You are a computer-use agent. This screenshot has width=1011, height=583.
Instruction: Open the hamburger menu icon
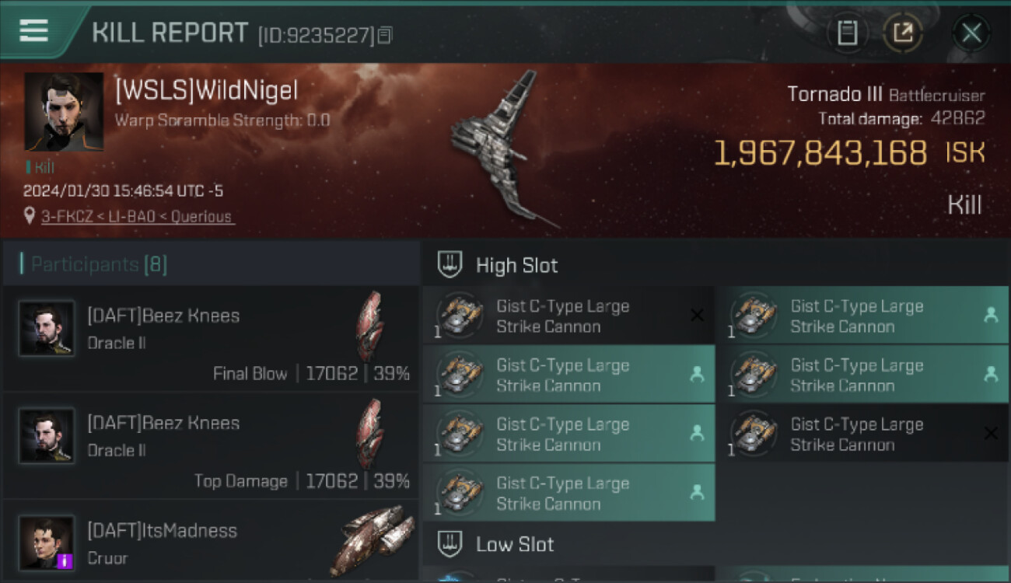33,30
